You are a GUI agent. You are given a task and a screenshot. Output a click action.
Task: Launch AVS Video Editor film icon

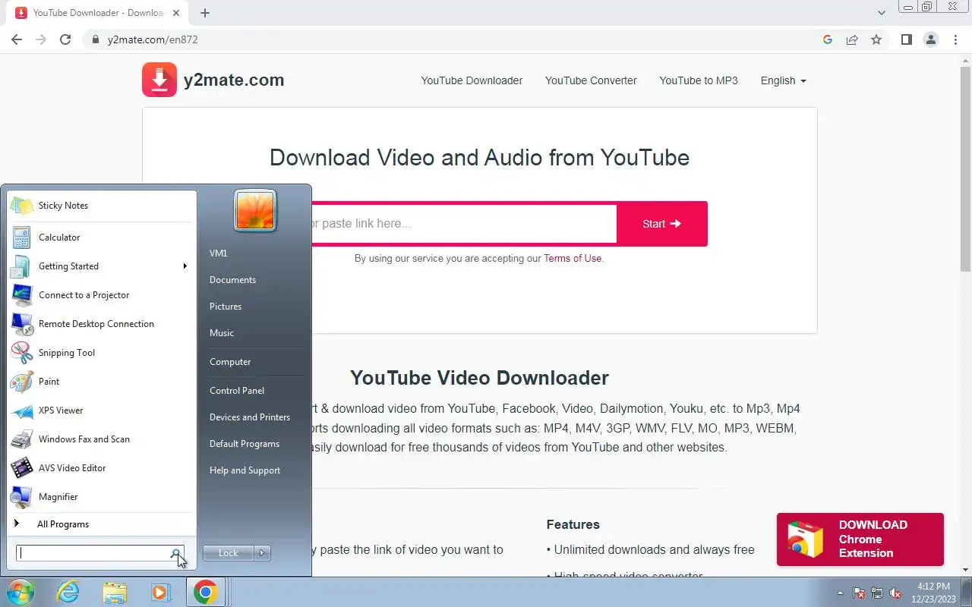[22, 468]
